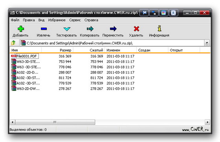Screen dimensions: 220x142
Task: Select the A102 -2D-D… file row
Action: 27,72
